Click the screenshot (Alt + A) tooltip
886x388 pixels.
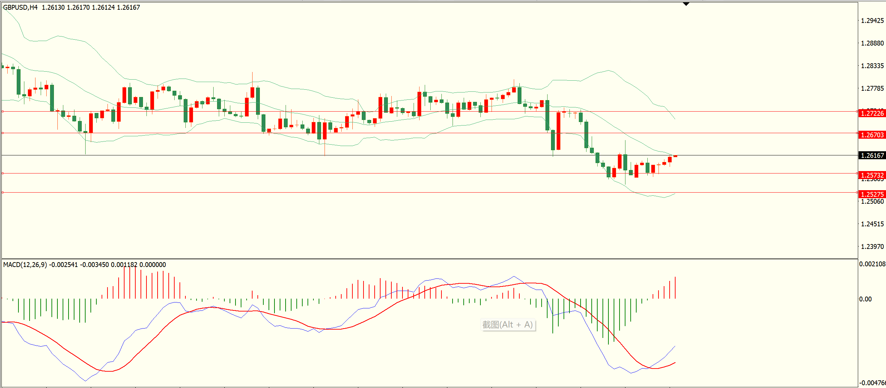(508, 325)
